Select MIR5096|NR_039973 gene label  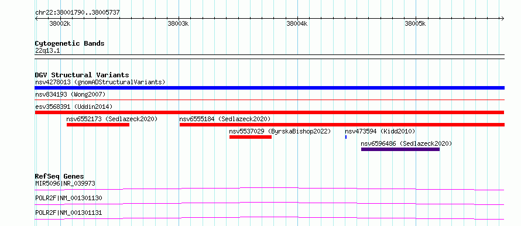click(66, 183)
